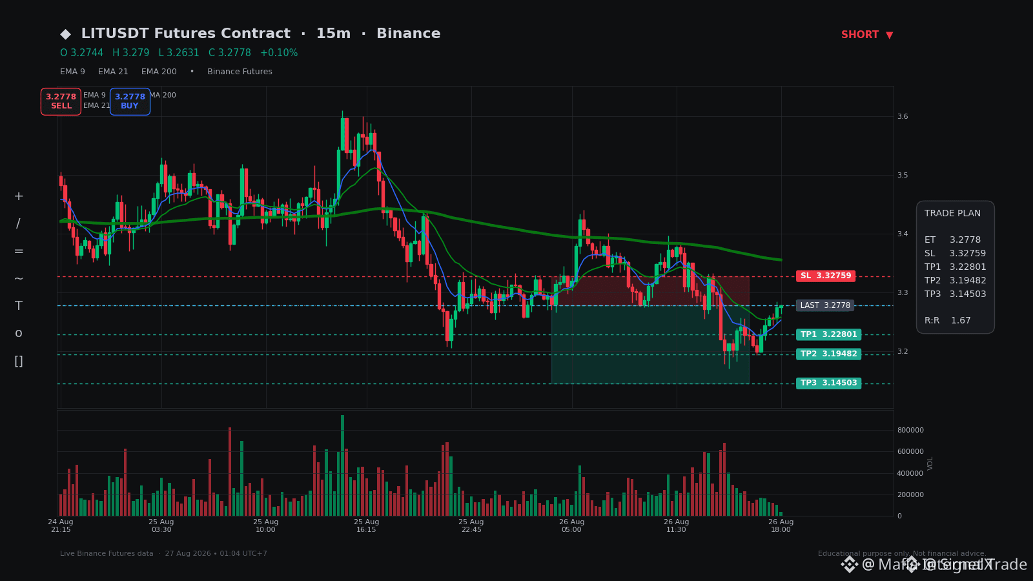
Task: Click the TP2 row in Trade Plan panel
Action: pos(955,281)
